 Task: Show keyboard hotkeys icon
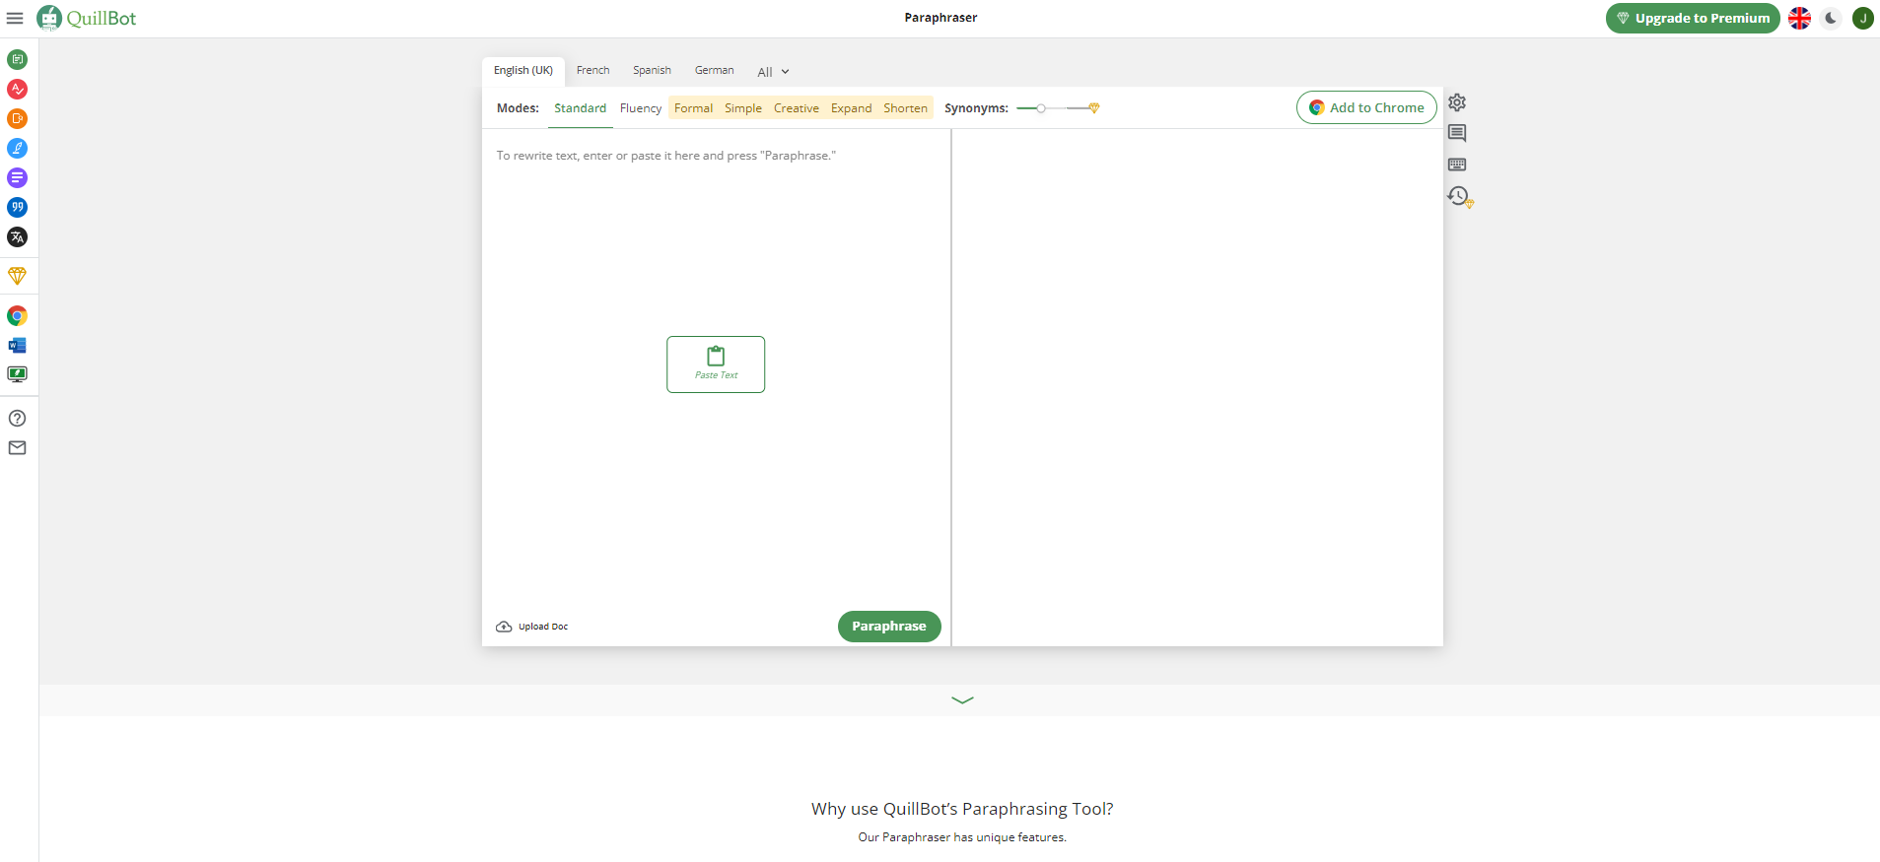click(1457, 165)
